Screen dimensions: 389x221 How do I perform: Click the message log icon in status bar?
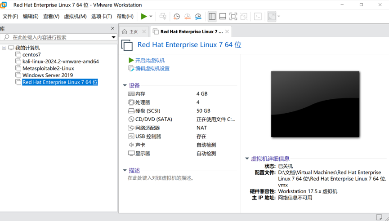coord(379,217)
